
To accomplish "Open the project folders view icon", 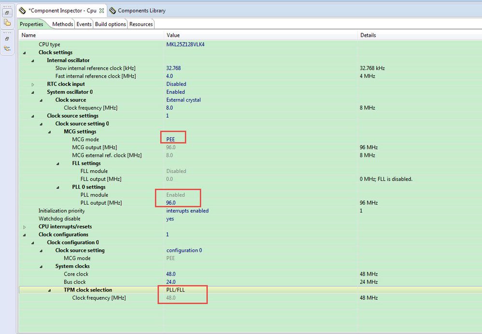I will click(x=7, y=23).
